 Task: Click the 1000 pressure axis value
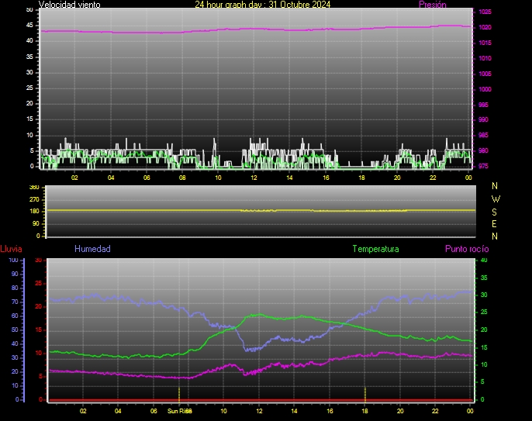tap(485, 89)
